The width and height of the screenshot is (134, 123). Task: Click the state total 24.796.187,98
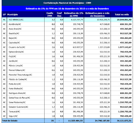(x=102, y=121)
